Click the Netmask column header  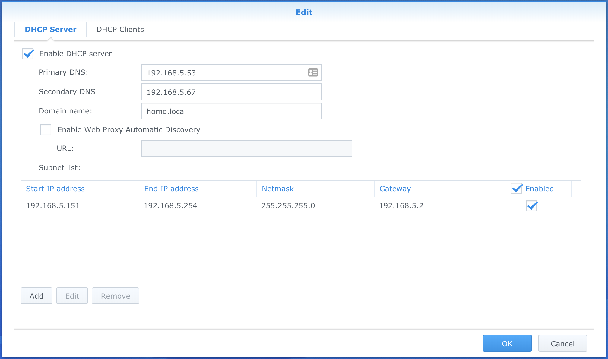click(277, 189)
